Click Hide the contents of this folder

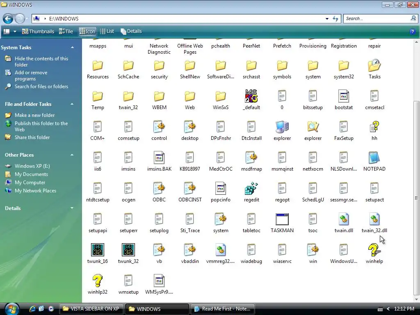pos(41,62)
